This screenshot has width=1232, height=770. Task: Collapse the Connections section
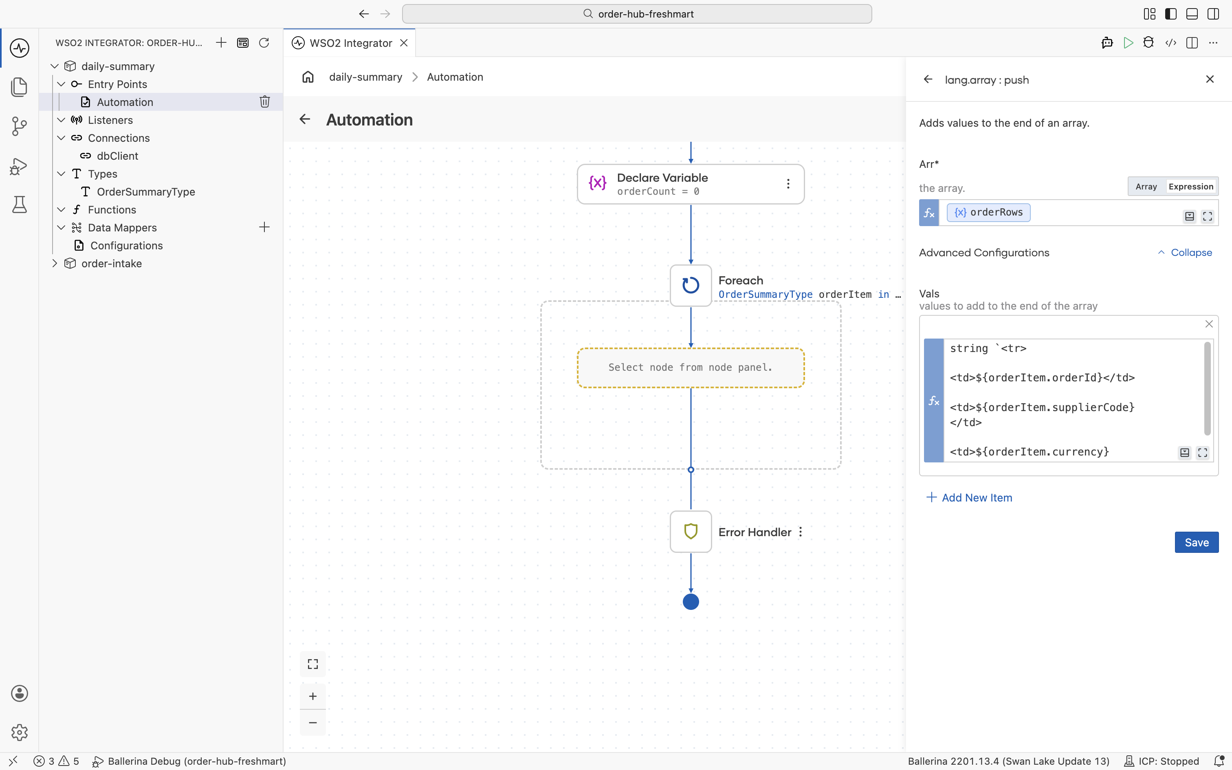[61, 138]
